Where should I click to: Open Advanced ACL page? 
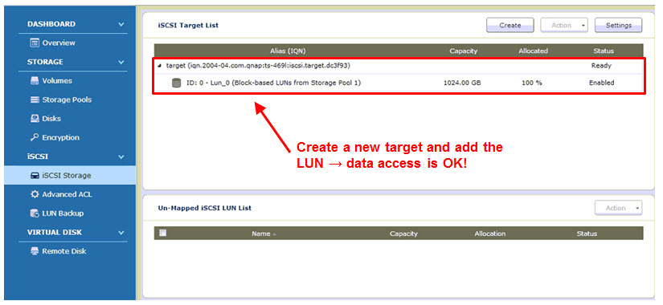pos(67,194)
